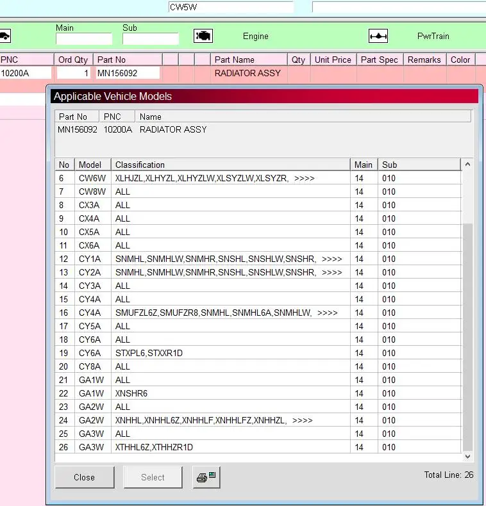Click the No column header
This screenshot has width=486, height=506.
(x=65, y=165)
